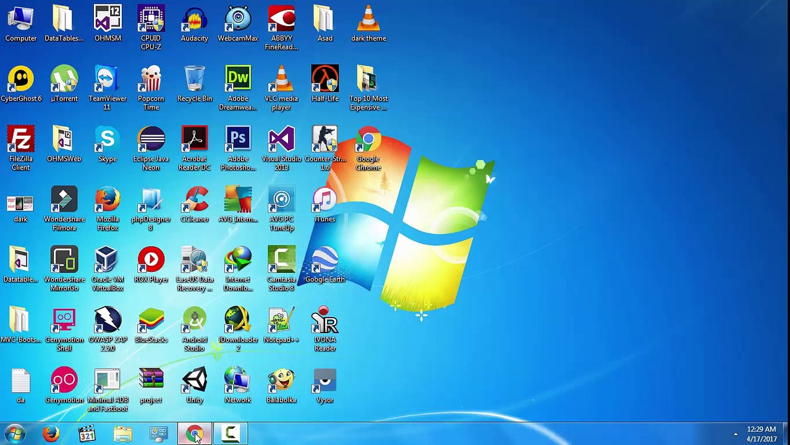Image resolution: width=790 pixels, height=445 pixels.
Task: Select Android Studio desktop icon
Action: click(194, 330)
